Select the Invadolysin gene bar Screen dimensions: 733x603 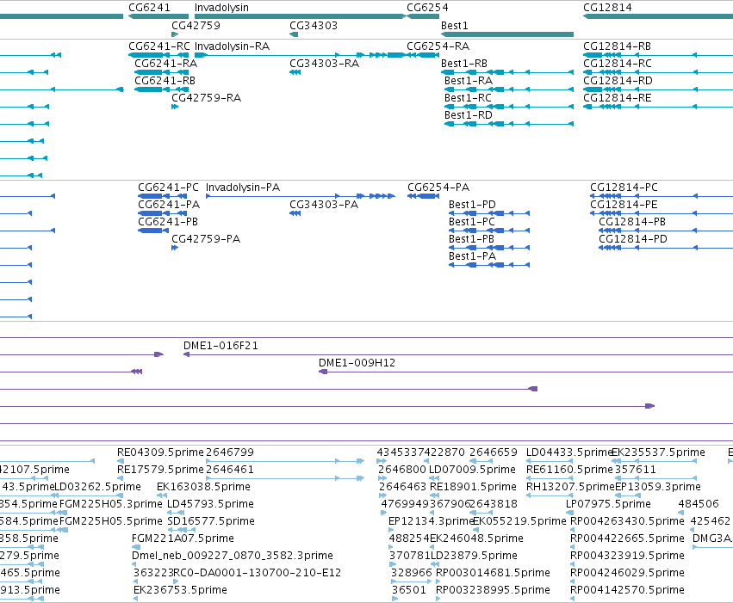point(300,16)
